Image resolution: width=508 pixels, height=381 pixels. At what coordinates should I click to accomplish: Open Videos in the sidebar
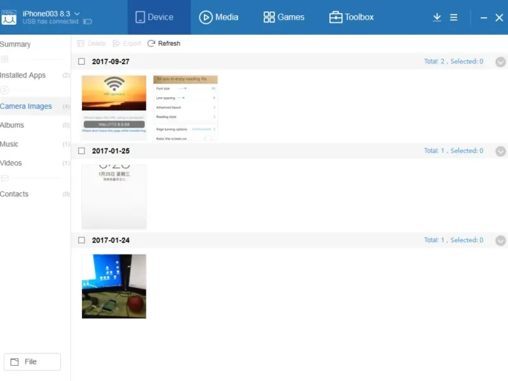point(35,163)
